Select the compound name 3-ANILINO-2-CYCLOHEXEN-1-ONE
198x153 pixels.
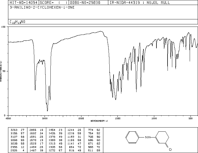tap(42, 7)
